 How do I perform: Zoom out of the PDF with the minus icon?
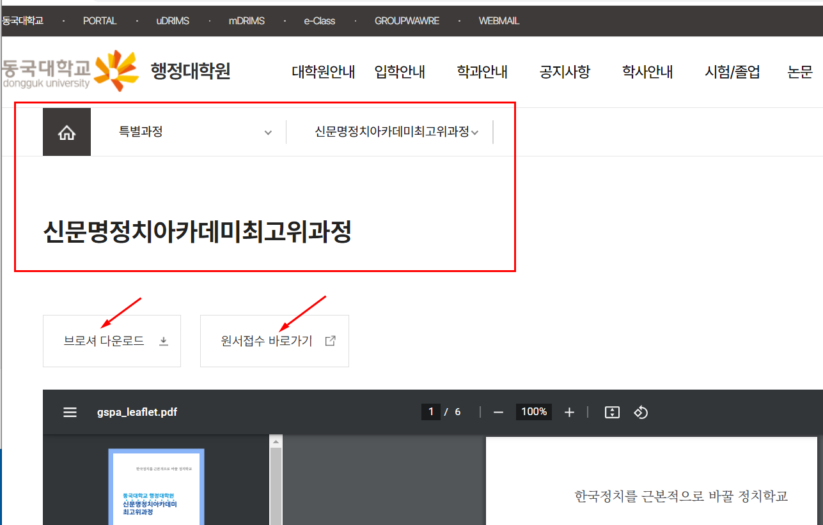point(499,413)
